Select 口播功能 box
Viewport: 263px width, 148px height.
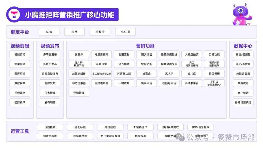[x=214, y=54]
